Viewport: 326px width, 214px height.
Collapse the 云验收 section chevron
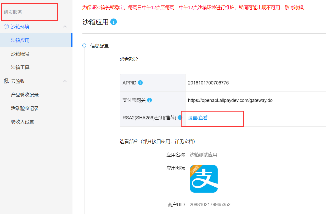(65, 81)
